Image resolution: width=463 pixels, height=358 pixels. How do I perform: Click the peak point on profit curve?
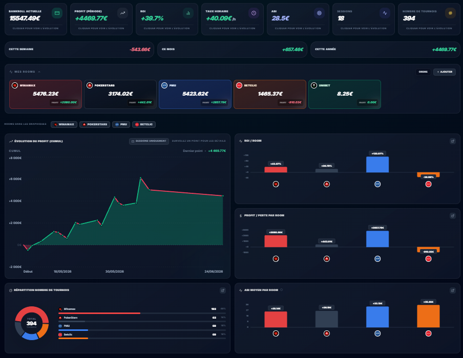tap(140, 178)
